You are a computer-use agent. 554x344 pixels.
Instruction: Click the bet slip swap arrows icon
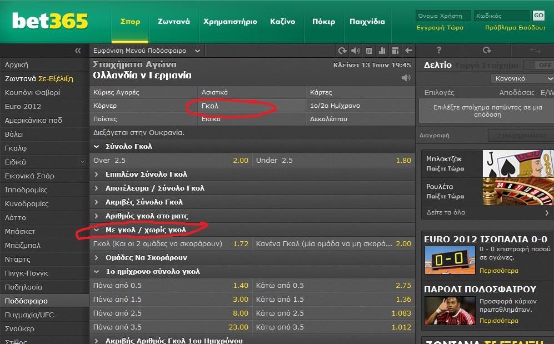tap(535, 51)
